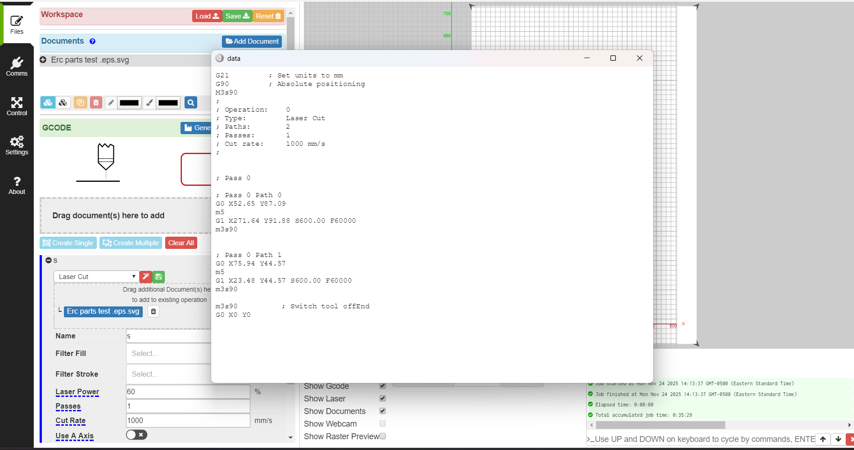Open the Laser Cut operation type dropdown
This screenshot has width=854, height=450.
point(96,277)
